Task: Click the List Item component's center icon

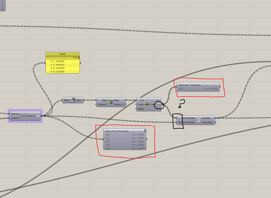Action: tap(147, 104)
